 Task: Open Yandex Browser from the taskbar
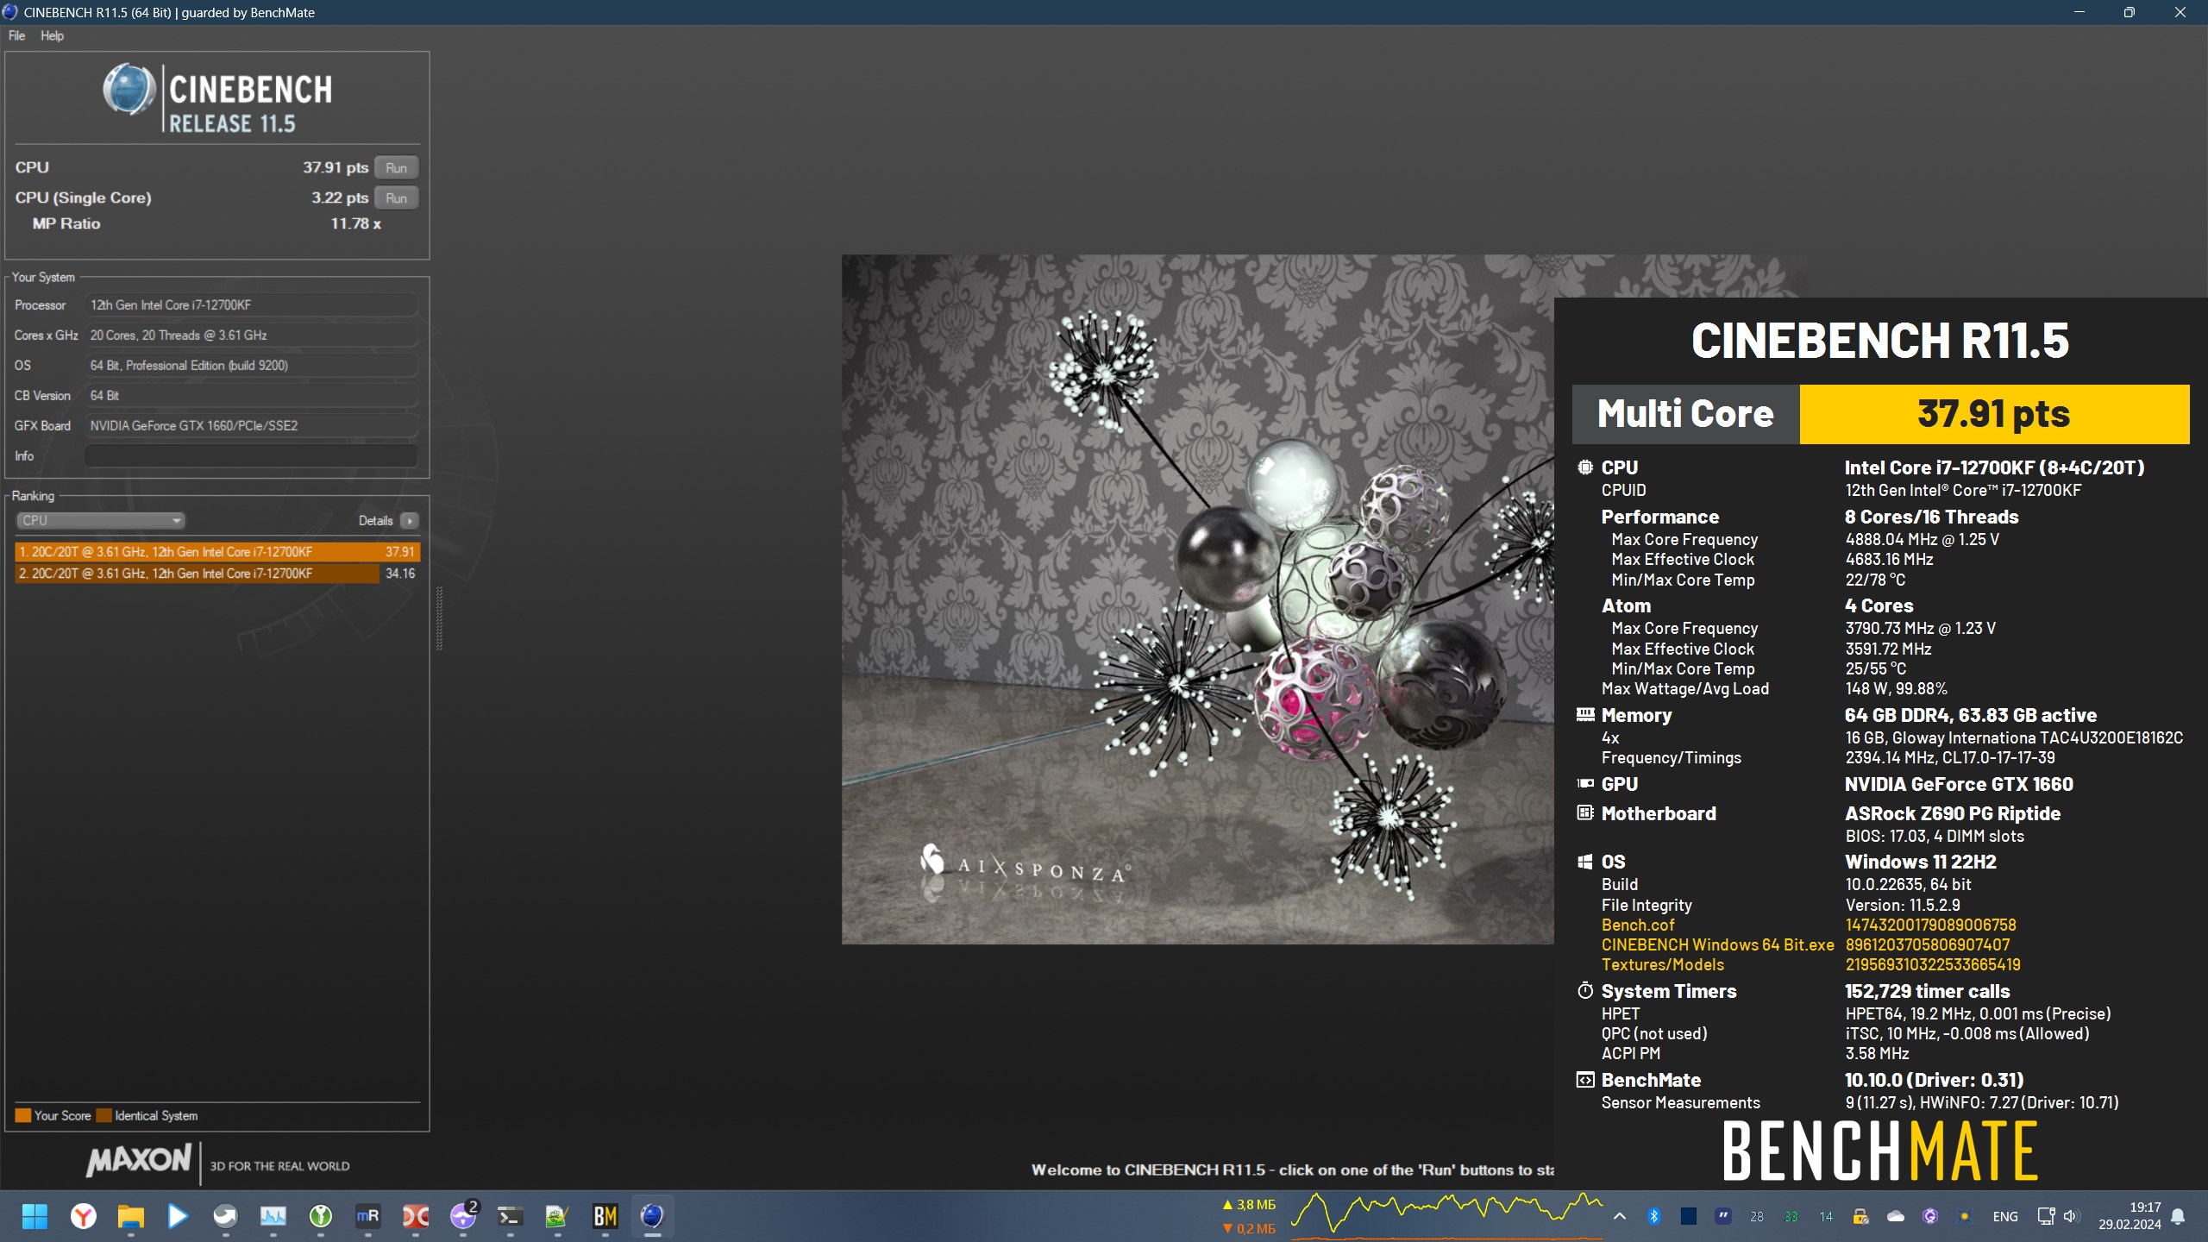pos(84,1216)
